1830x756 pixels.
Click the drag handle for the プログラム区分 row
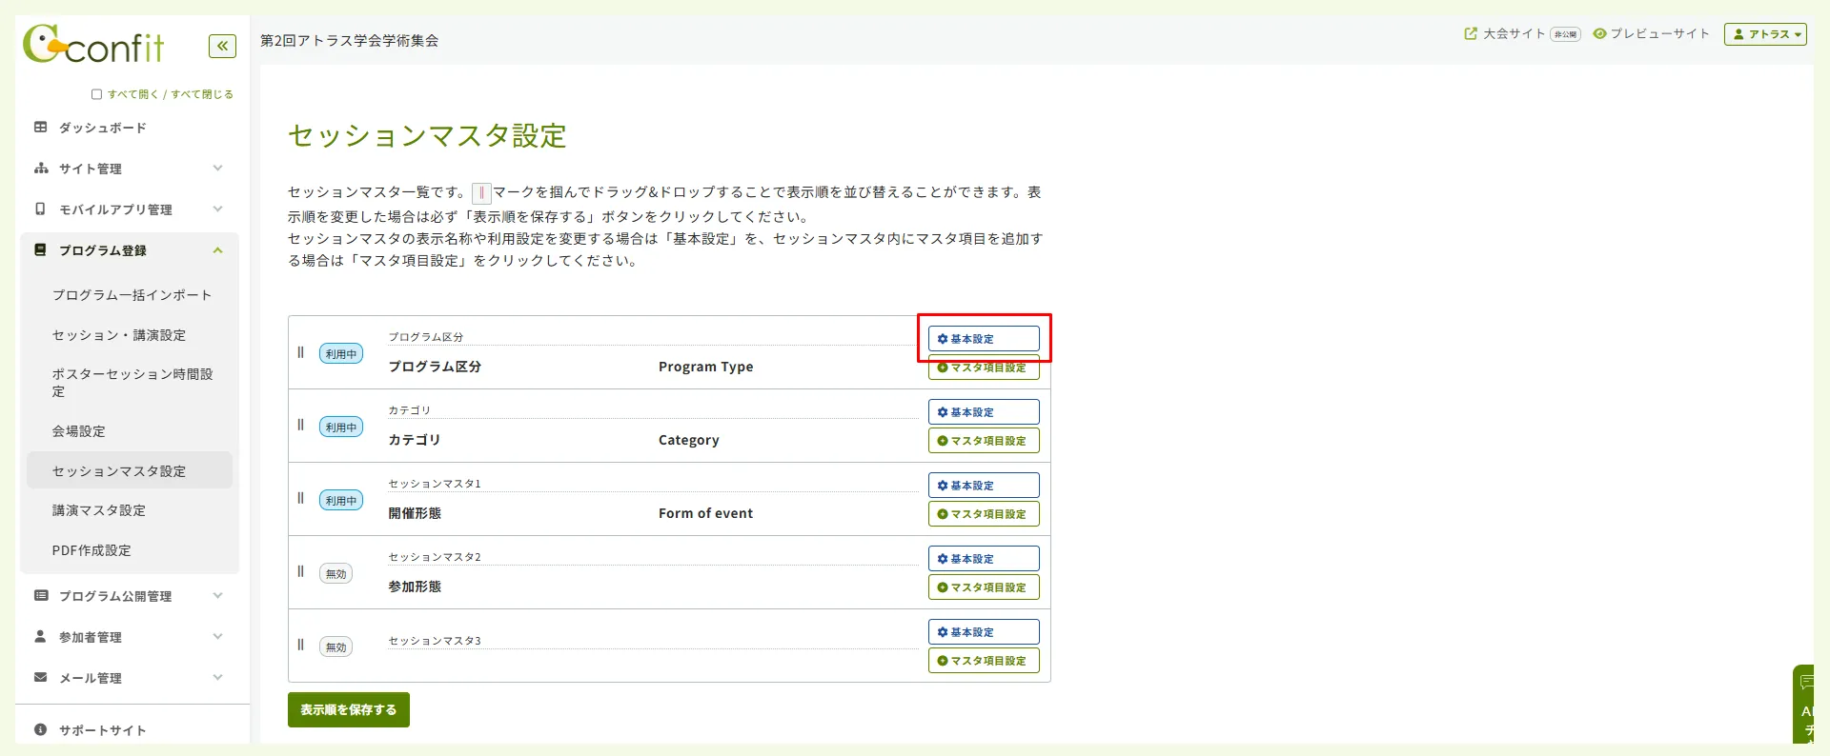pos(301,352)
